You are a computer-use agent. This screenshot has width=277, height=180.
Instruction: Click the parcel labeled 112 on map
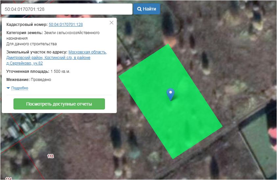tap(50, 156)
